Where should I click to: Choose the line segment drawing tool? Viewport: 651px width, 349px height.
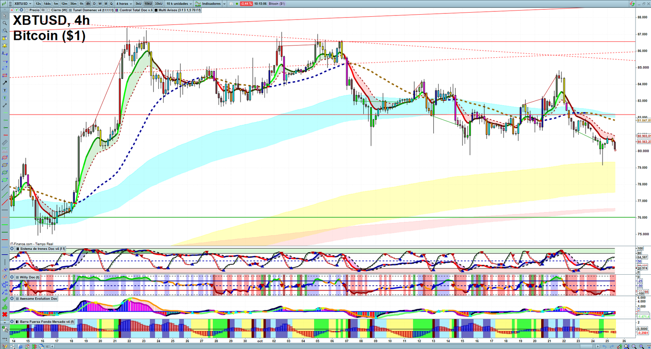(x=4, y=105)
